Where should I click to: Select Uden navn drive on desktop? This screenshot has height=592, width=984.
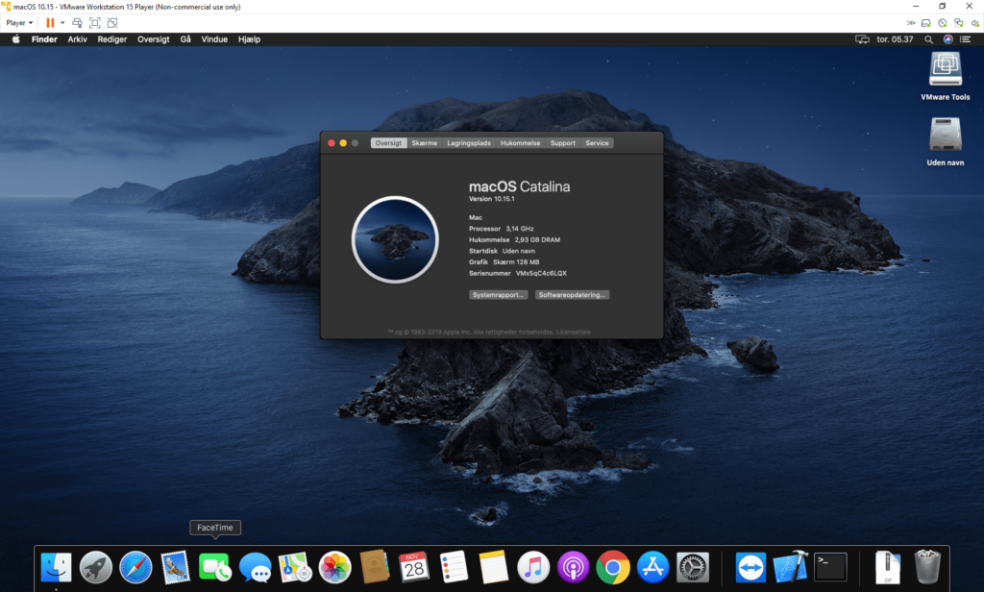(x=946, y=142)
